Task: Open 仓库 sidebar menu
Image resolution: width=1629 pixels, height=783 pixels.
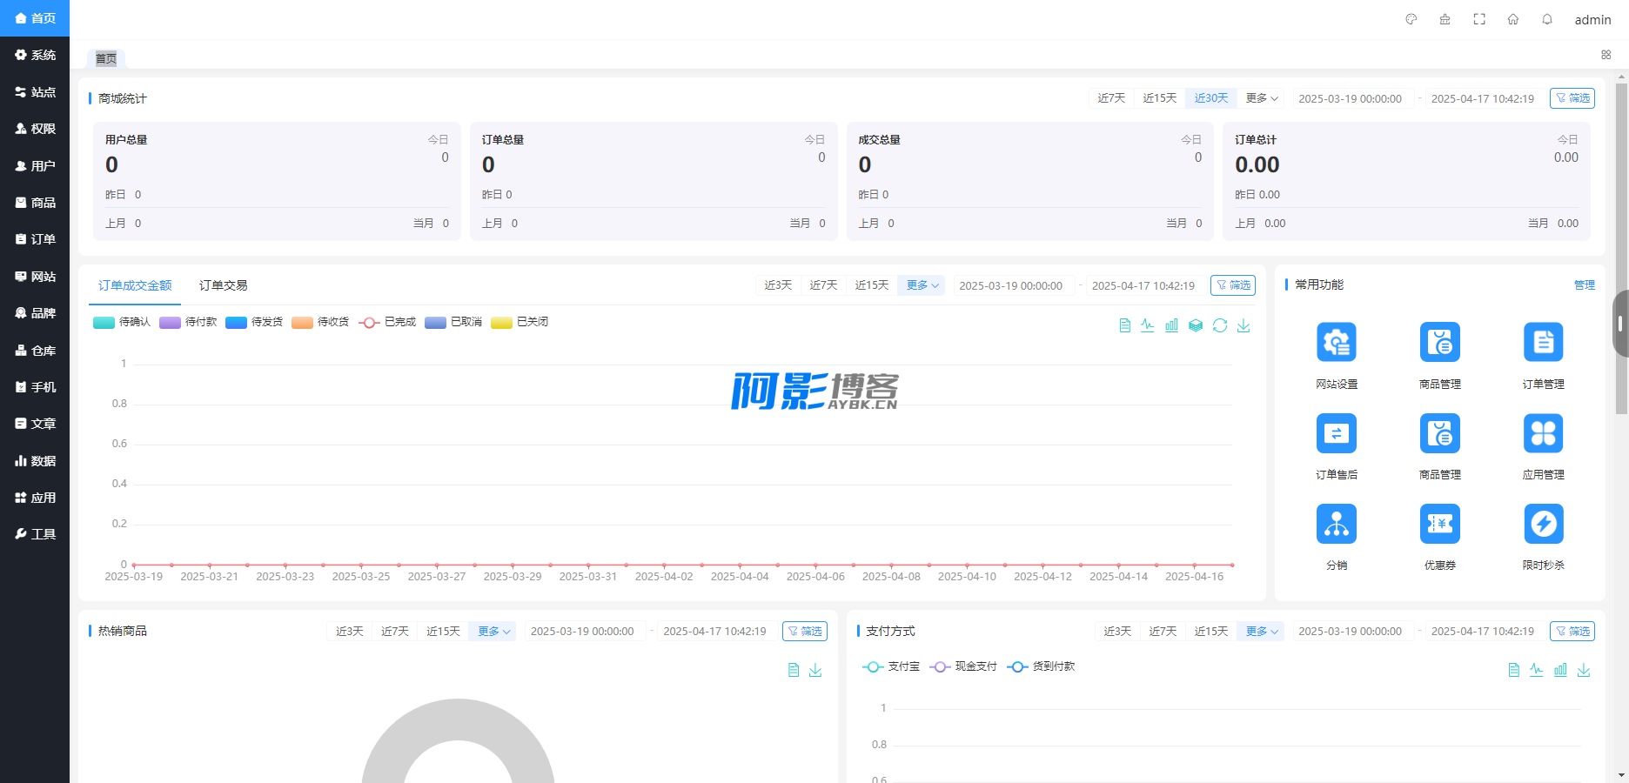Action: [x=35, y=351]
